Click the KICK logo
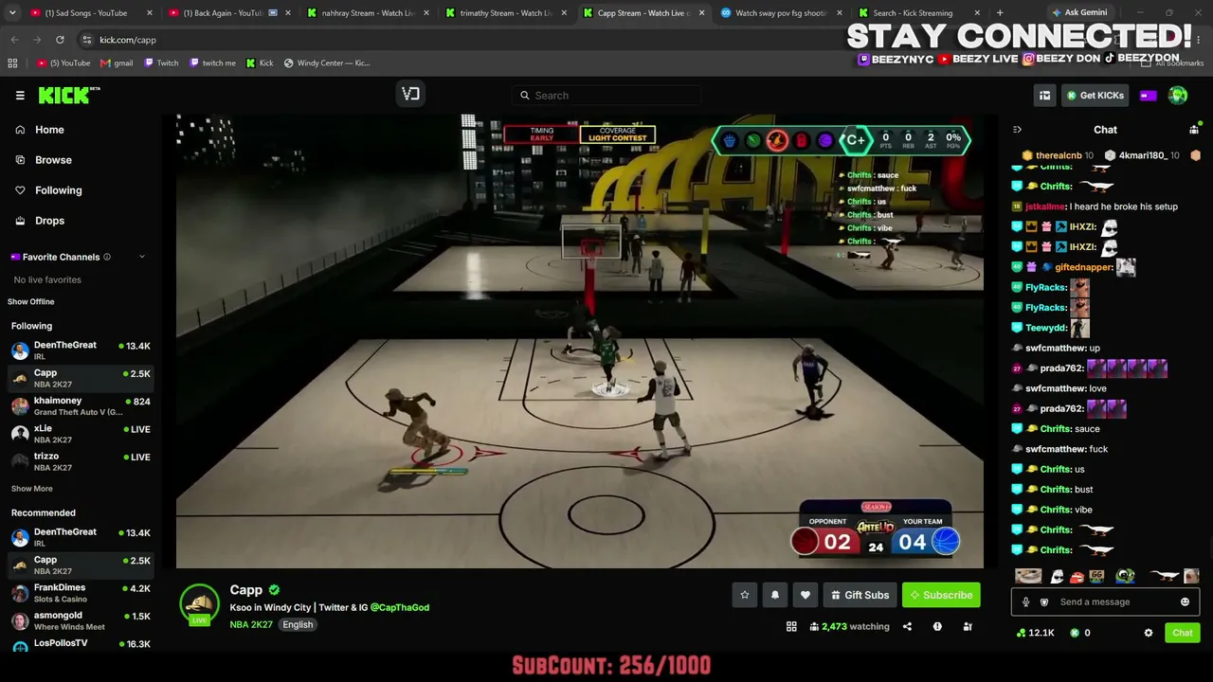1213x682 pixels. [68, 95]
